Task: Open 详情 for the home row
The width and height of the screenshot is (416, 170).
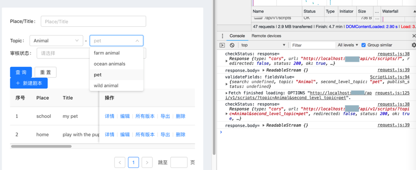Action: click(x=110, y=135)
